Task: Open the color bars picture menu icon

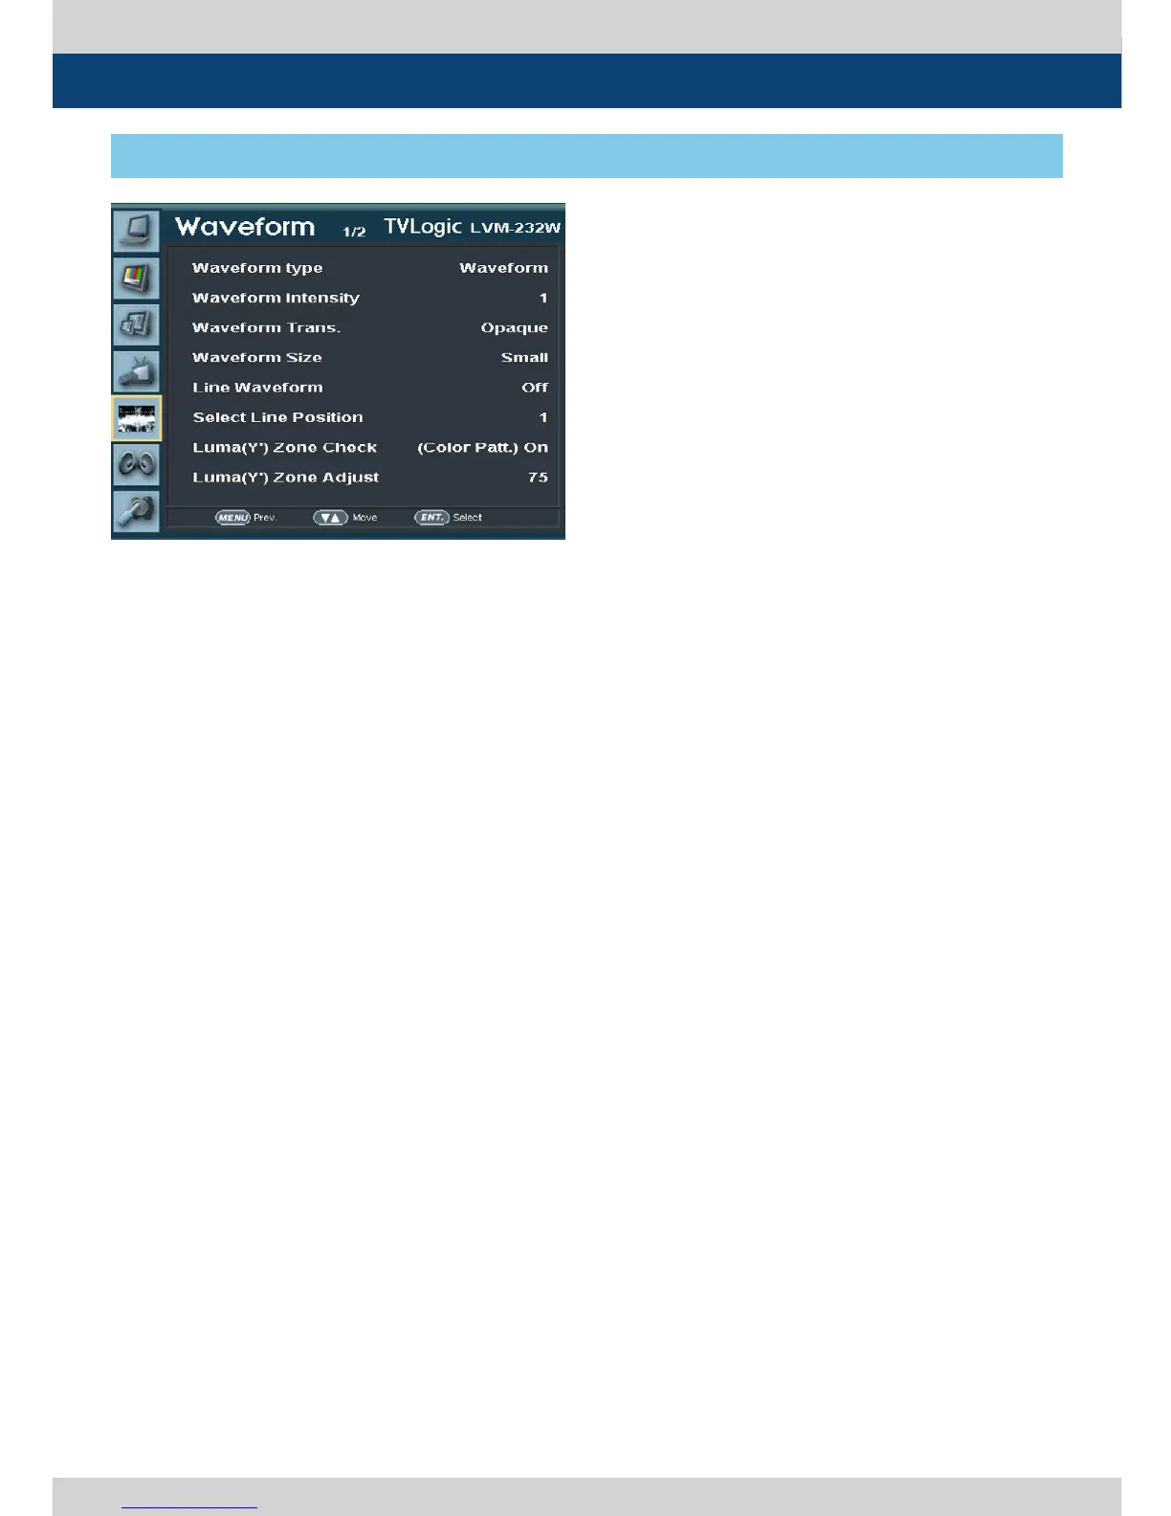Action: 136,278
